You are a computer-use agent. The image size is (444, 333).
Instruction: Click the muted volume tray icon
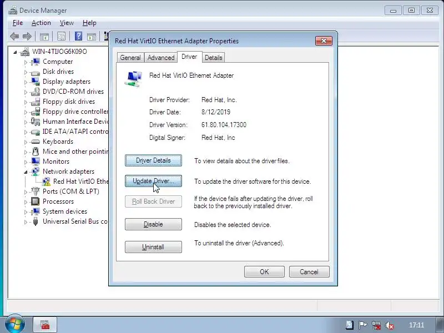(x=390, y=325)
